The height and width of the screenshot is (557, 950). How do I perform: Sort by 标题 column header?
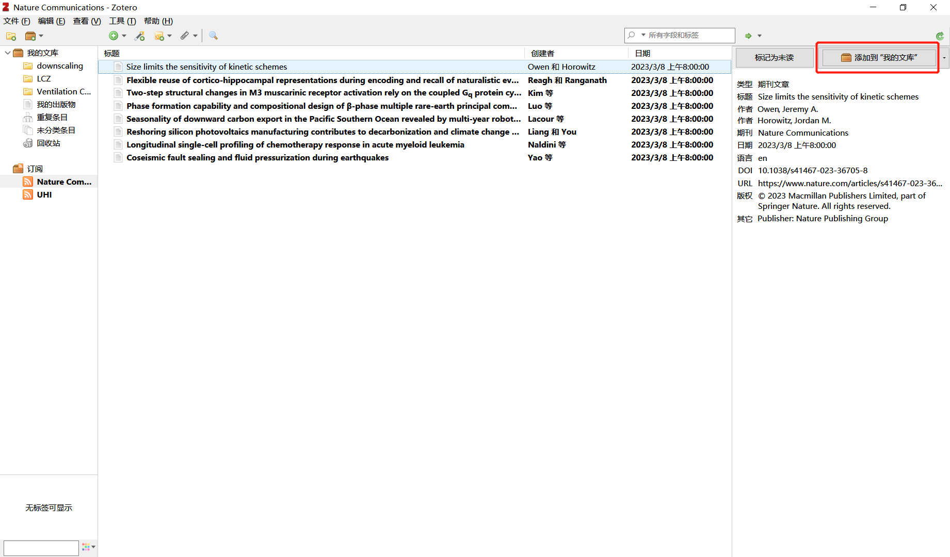tap(311, 54)
